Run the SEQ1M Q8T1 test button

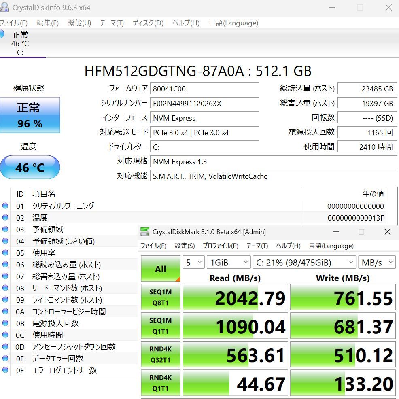[x=161, y=297]
